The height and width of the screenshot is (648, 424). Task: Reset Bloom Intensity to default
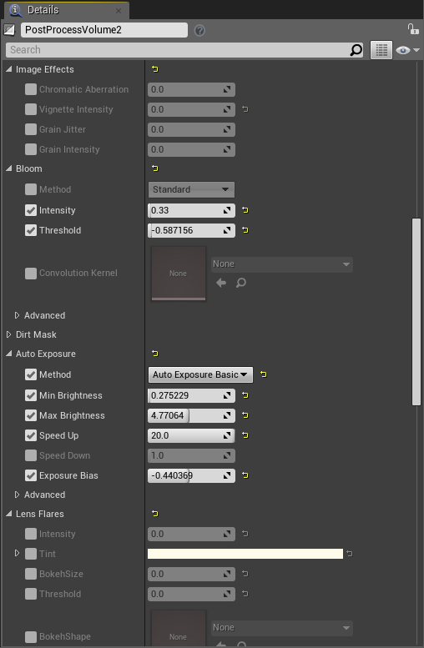245,210
